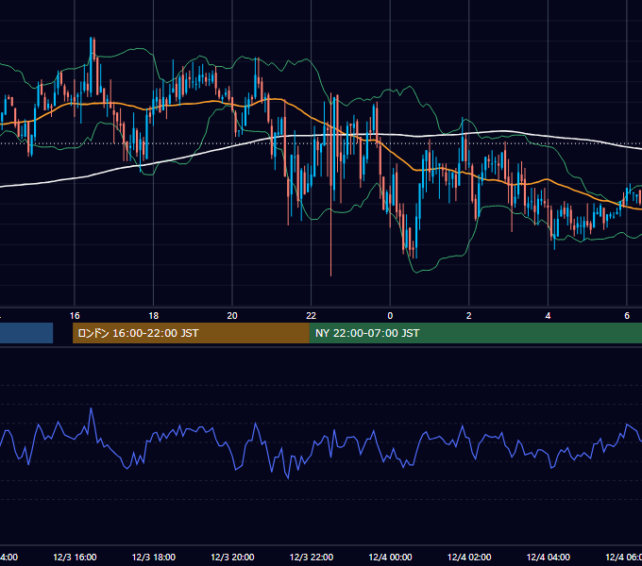The image size is (642, 566).
Task: Click the hour 18 axis tick
Action: [154, 316]
